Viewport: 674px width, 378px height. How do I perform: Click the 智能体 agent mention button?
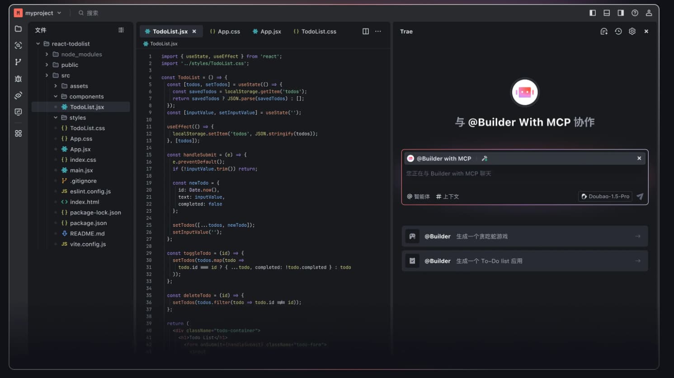click(x=418, y=196)
